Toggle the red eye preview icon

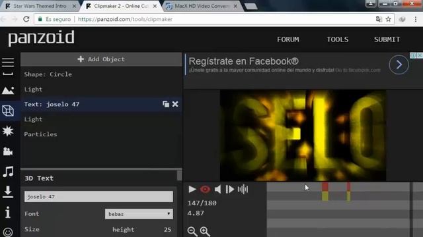[x=205, y=189]
